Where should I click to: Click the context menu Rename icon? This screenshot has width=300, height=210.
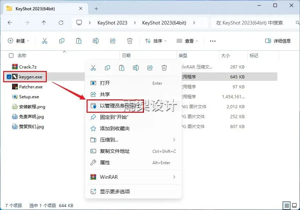[x=136, y=68]
